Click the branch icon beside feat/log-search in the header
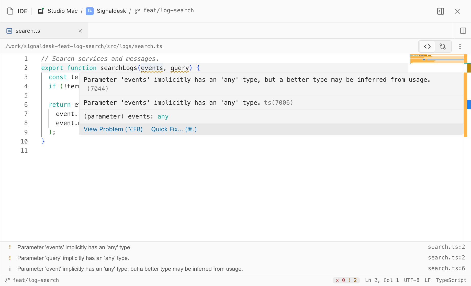The width and height of the screenshot is (471, 286). 137,11
